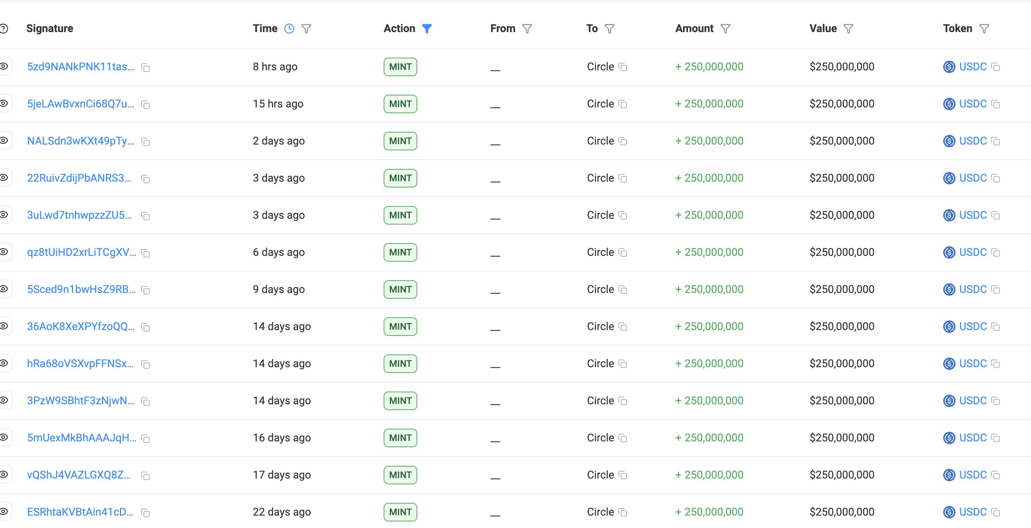
Task: Click the MINT badge on the first row
Action: point(400,67)
